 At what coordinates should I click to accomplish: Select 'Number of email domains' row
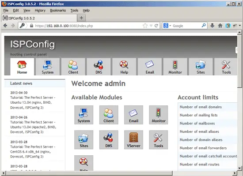tap(208, 107)
